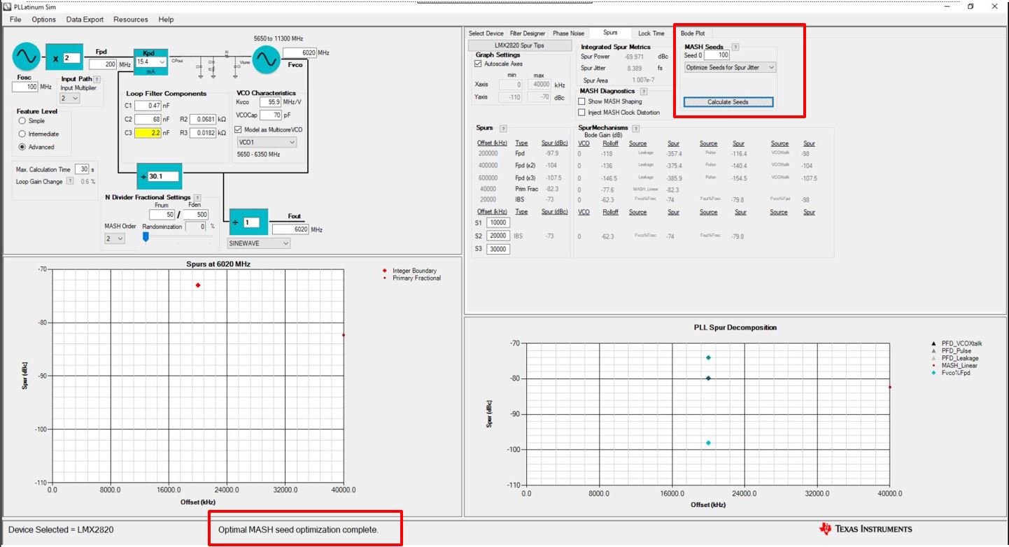
Task: Click the LMX2820 Spur Tips button
Action: 519,45
